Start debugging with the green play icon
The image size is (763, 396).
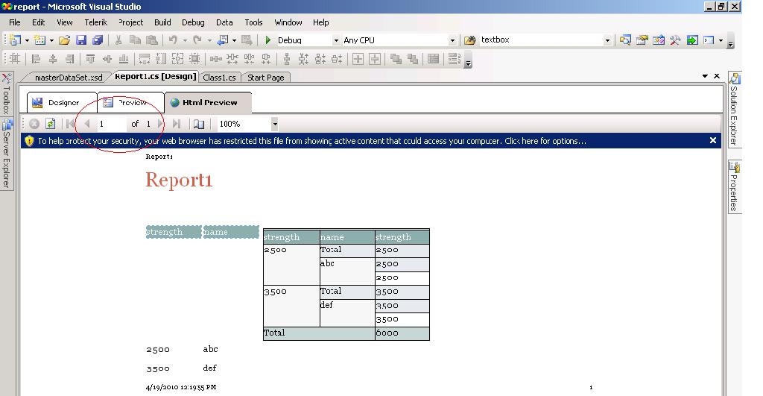pos(267,40)
